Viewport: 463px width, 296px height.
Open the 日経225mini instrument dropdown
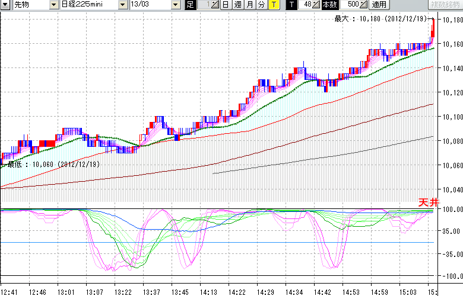123,5
